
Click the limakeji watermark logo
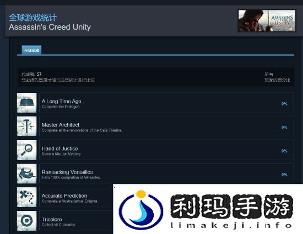(141, 209)
